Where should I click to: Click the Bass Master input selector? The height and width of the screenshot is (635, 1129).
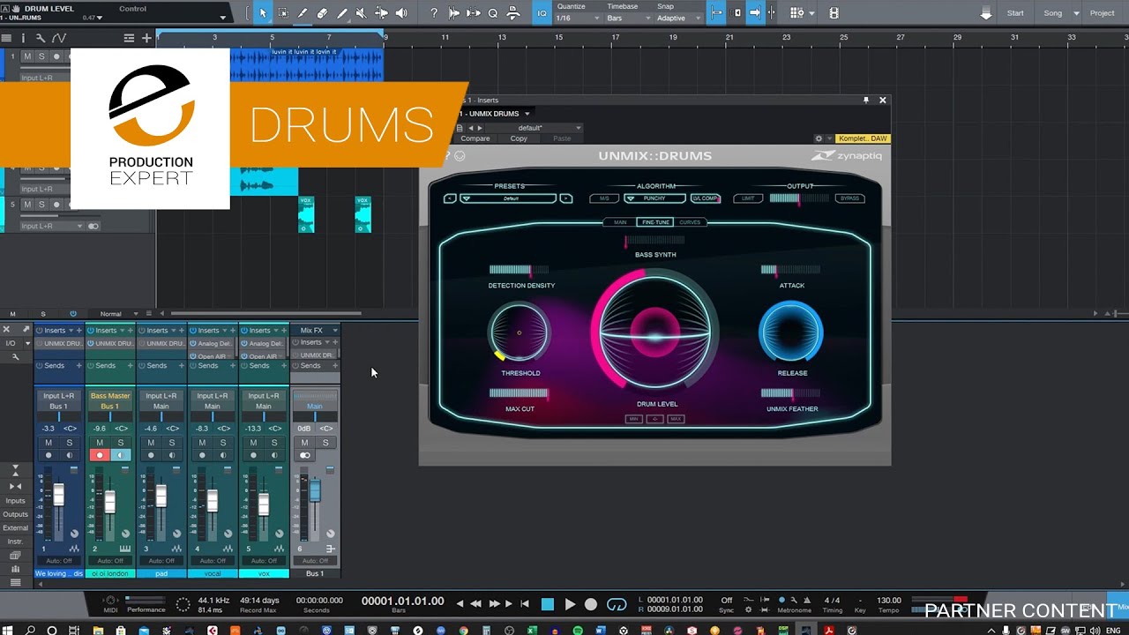click(x=110, y=396)
